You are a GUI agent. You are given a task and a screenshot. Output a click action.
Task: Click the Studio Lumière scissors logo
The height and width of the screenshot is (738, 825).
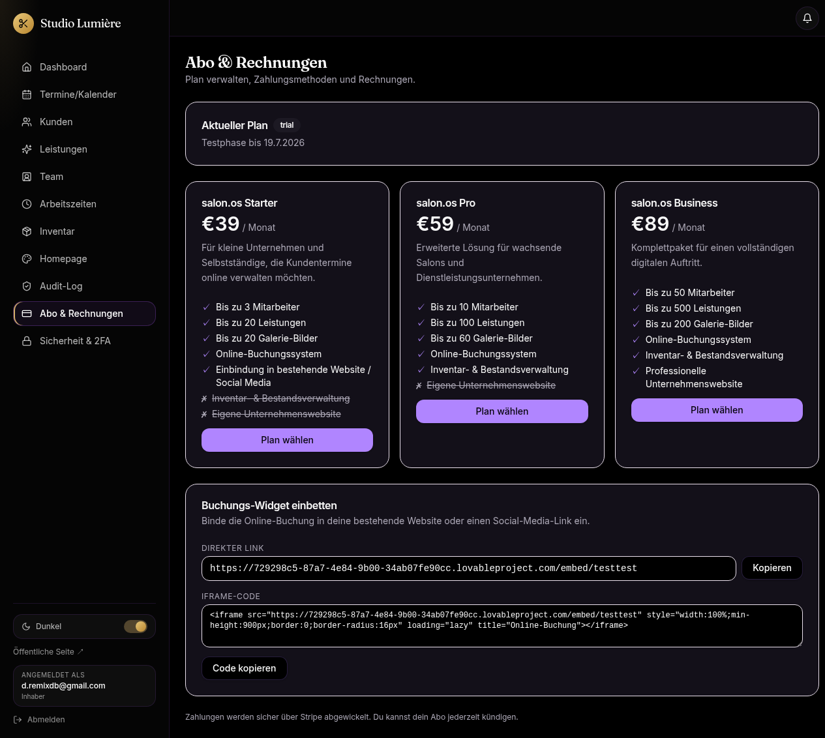(x=23, y=23)
